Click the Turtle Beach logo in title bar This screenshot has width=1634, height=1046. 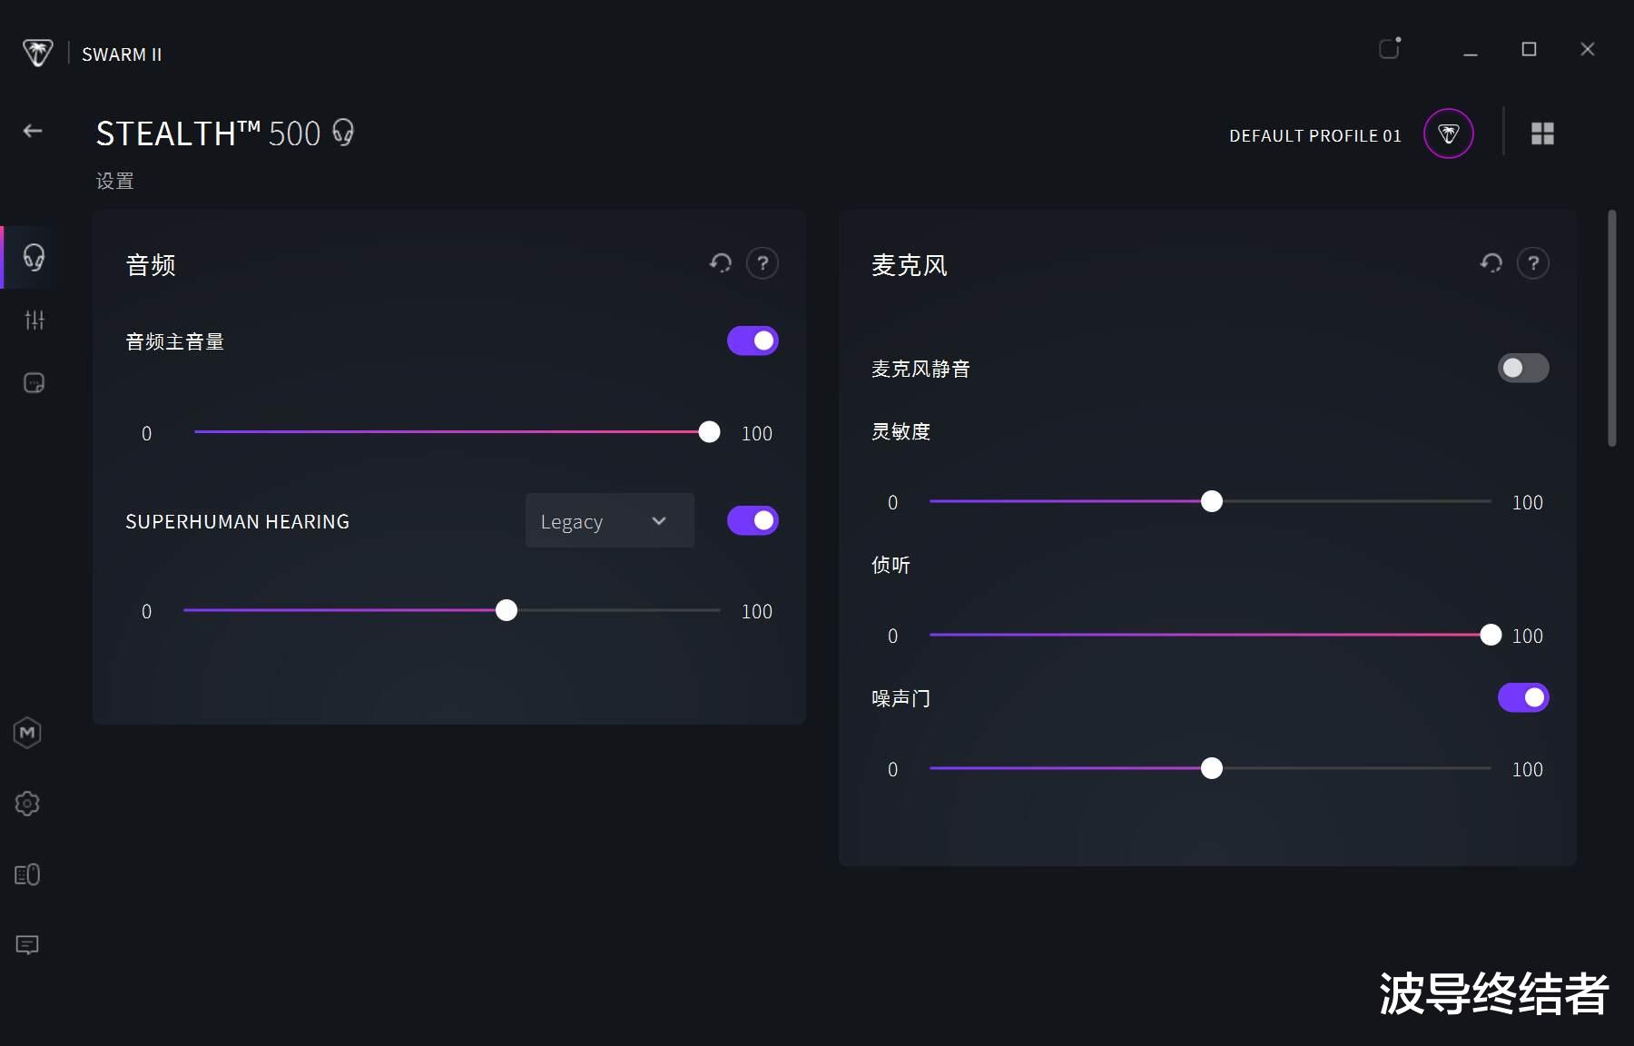pyautogui.click(x=38, y=53)
